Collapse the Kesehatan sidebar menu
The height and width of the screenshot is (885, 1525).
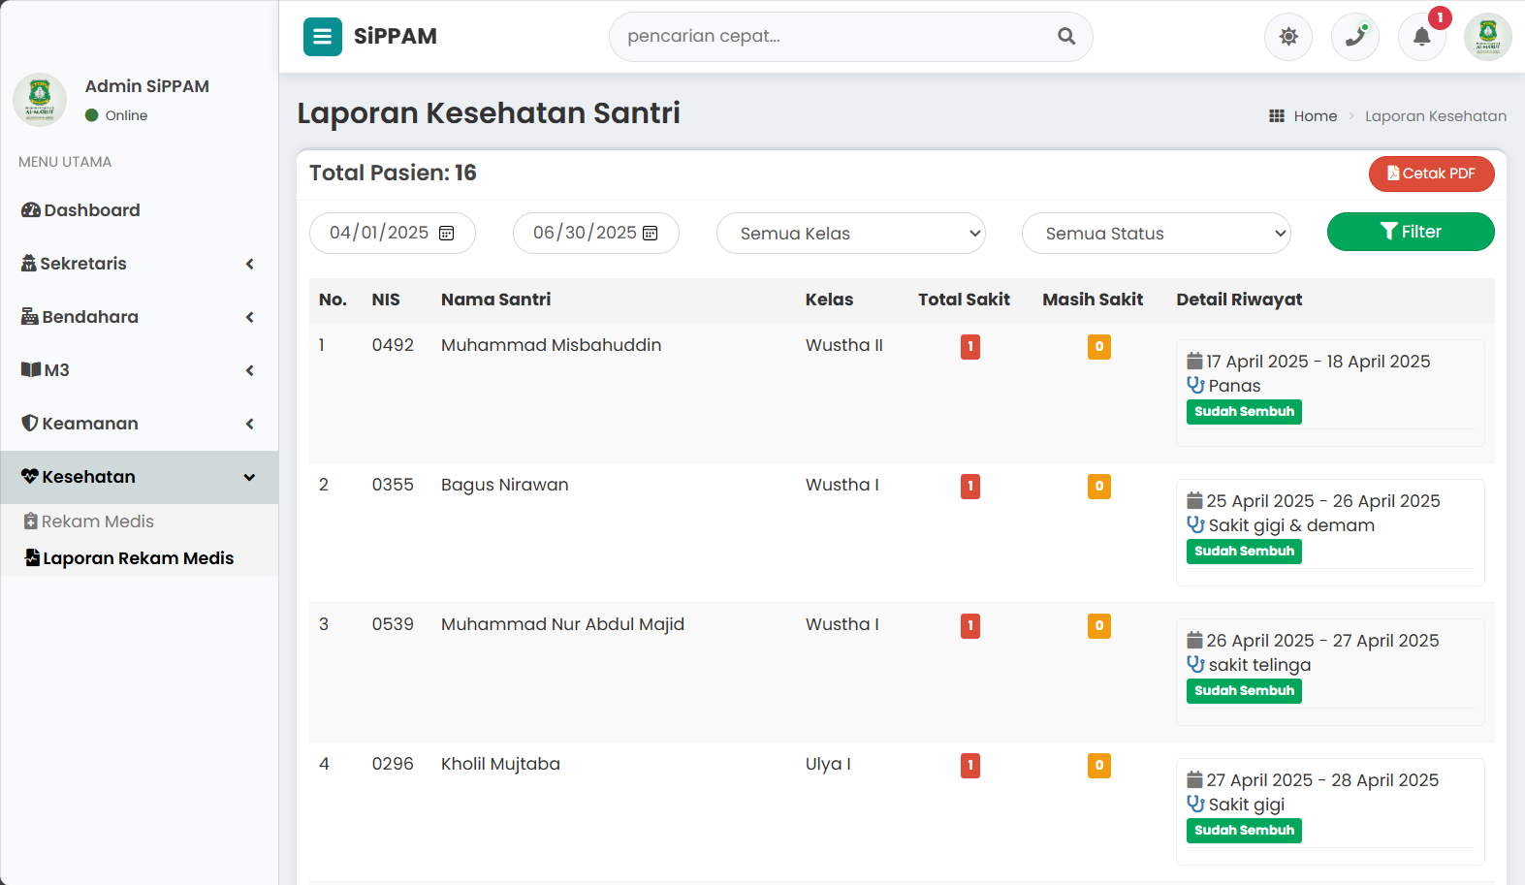coord(139,477)
